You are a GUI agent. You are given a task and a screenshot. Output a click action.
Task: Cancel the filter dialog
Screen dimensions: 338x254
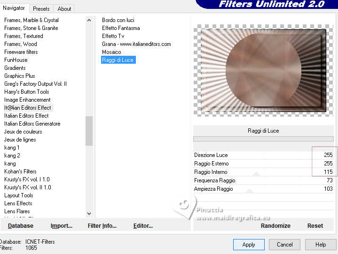tap(284, 245)
